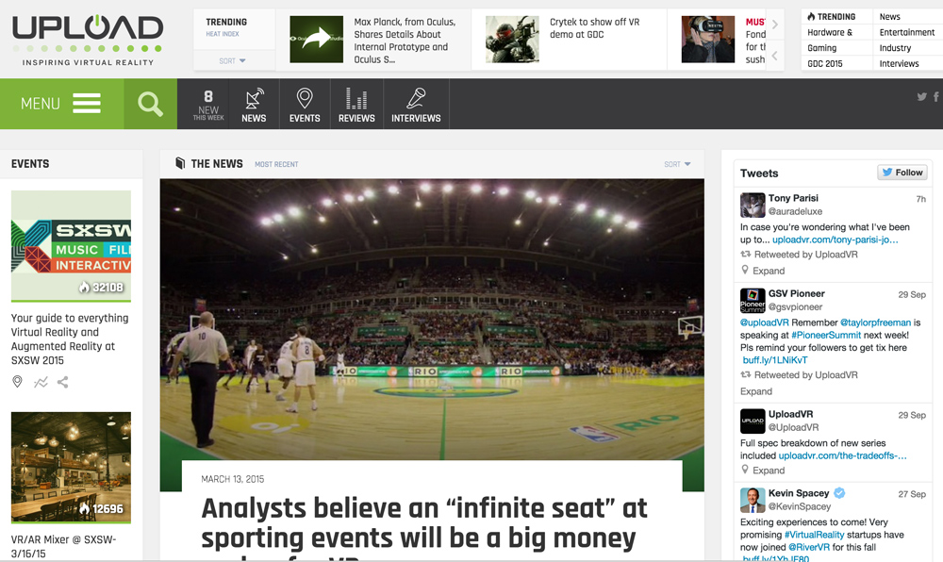Click share icon under SXSW guide

coord(62,382)
